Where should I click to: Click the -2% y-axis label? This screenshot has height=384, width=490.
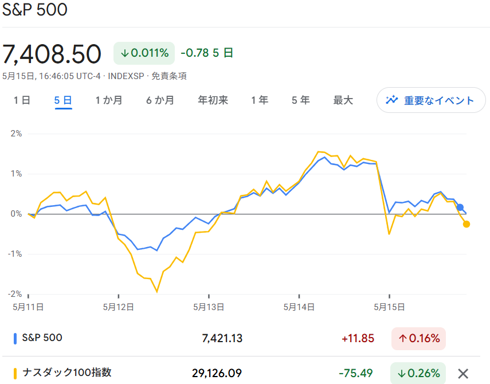click(x=15, y=294)
